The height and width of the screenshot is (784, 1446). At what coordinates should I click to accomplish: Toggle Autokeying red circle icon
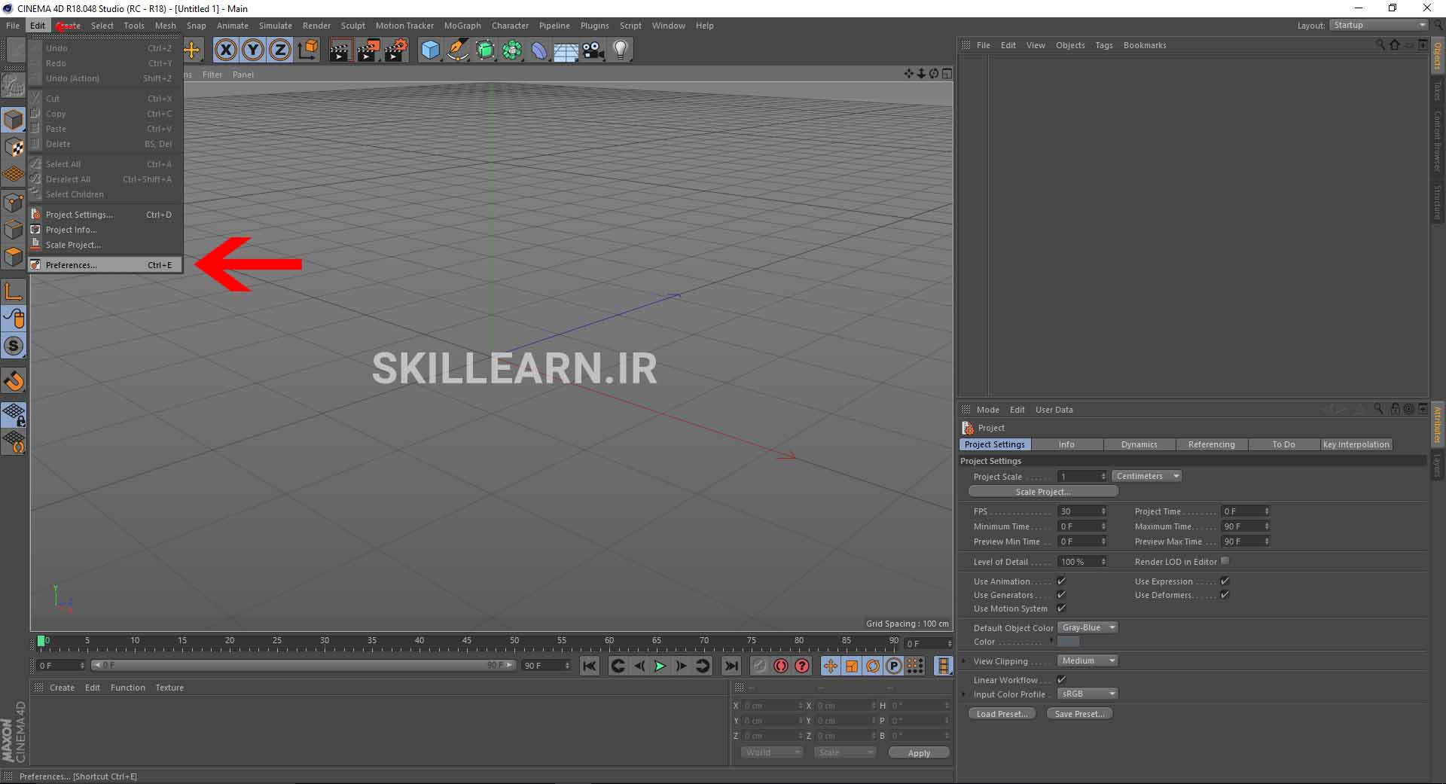point(780,666)
